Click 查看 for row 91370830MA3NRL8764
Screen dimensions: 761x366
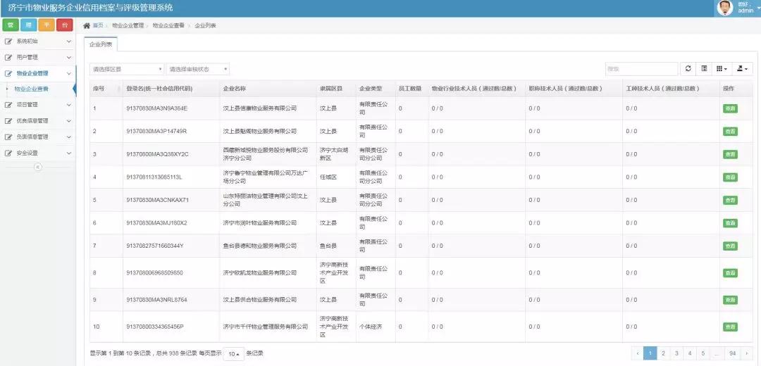click(730, 300)
